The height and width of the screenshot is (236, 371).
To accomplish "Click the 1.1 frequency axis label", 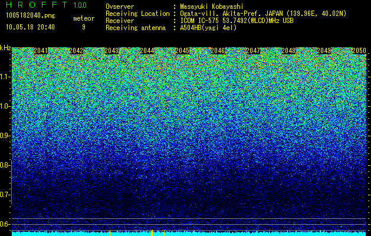I will pos(5,77).
